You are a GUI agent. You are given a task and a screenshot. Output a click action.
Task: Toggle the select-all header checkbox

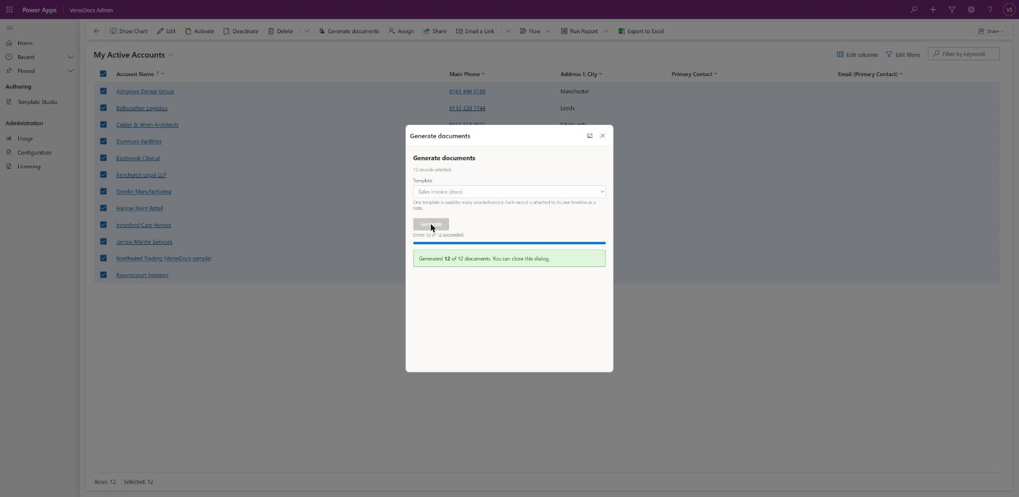coord(103,74)
